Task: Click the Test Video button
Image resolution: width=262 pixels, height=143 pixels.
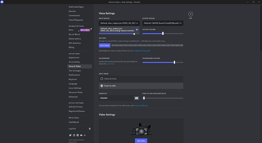Action: pyautogui.click(x=141, y=141)
